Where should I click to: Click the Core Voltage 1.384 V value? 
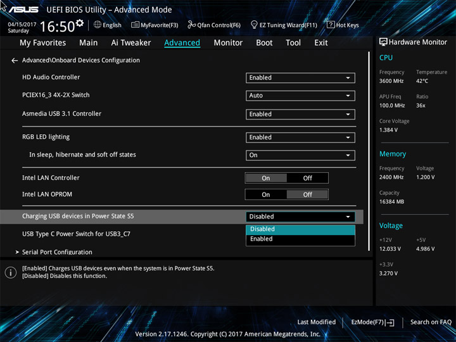point(388,130)
